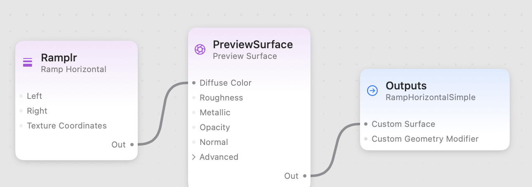Image resolution: width=532 pixels, height=187 pixels.
Task: Click the Ramp Horizontal node stripes icon
Action: coord(28,62)
